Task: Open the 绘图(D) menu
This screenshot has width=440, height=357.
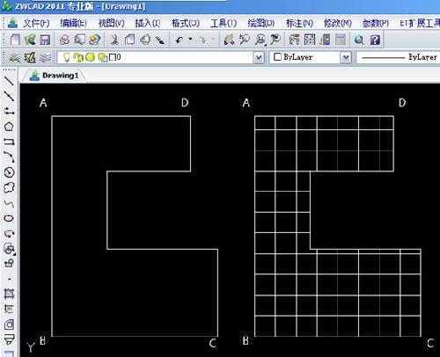Action: (x=261, y=23)
